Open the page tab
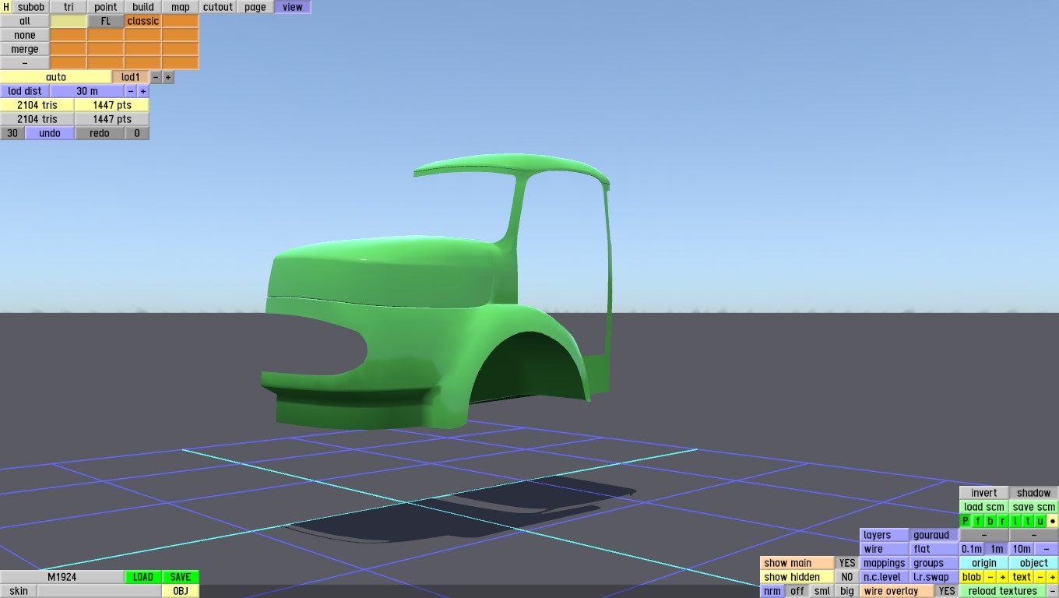The image size is (1059, 598). 255,7
